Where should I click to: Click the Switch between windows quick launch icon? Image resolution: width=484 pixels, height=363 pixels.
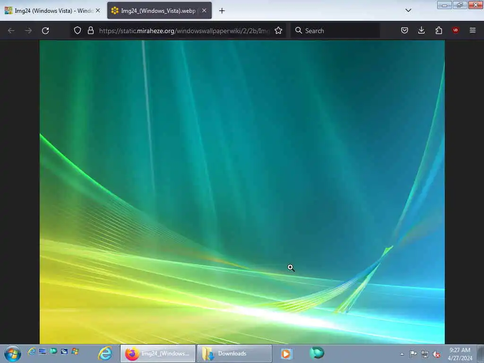(64, 351)
